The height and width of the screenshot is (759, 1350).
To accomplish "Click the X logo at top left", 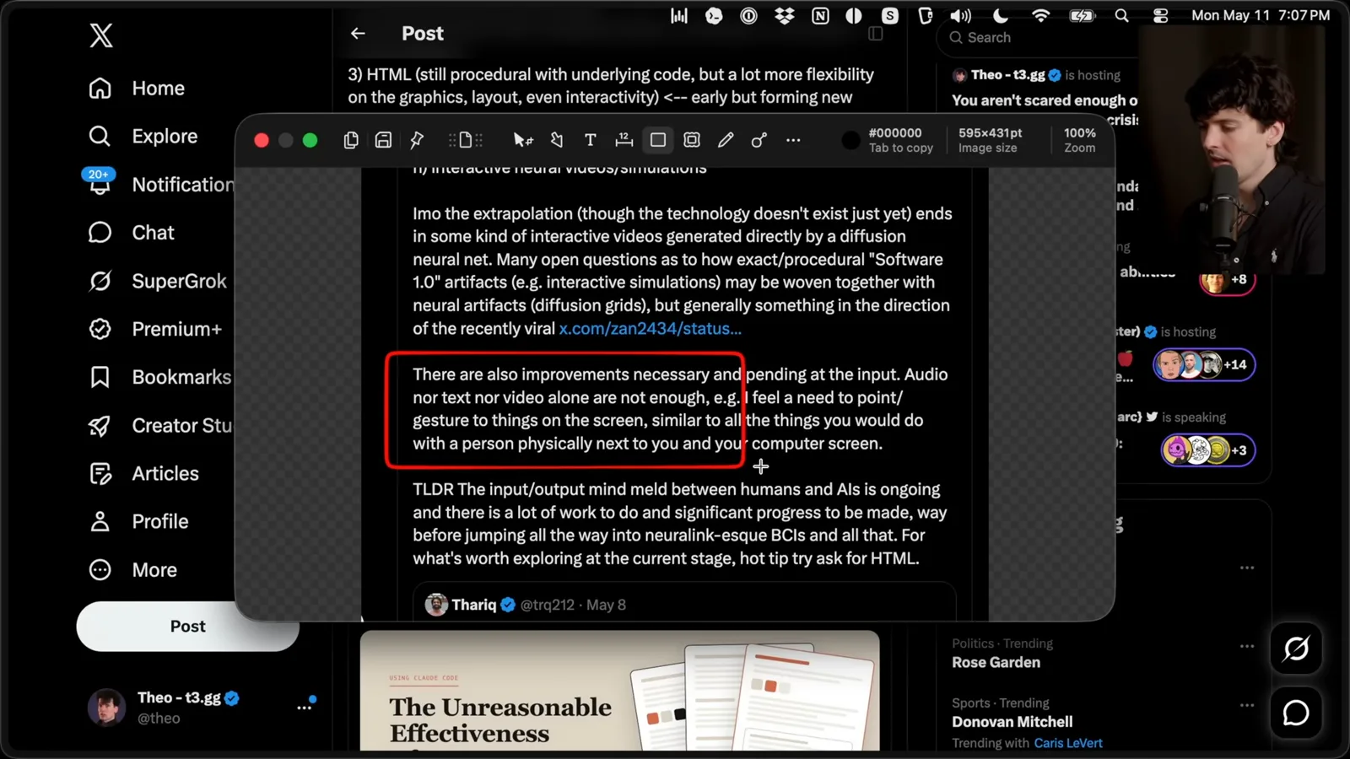I will pyautogui.click(x=101, y=35).
